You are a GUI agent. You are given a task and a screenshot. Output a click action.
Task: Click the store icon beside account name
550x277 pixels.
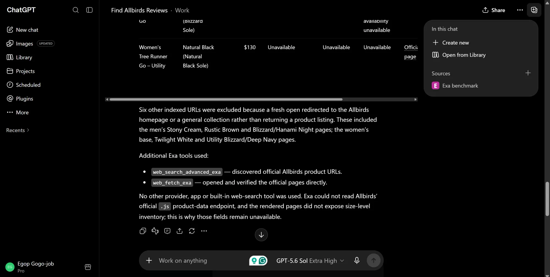(x=88, y=267)
